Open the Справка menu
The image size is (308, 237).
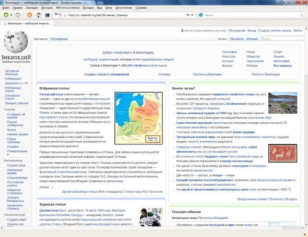coord(141,8)
